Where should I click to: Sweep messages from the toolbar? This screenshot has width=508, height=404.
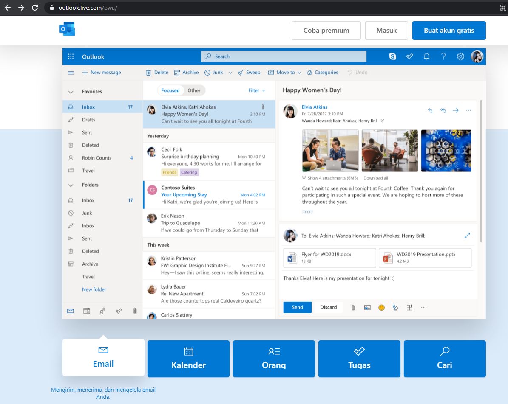[x=249, y=73]
